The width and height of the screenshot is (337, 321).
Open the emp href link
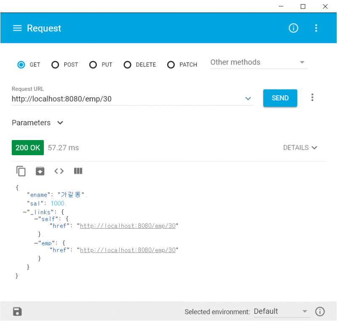(x=128, y=250)
